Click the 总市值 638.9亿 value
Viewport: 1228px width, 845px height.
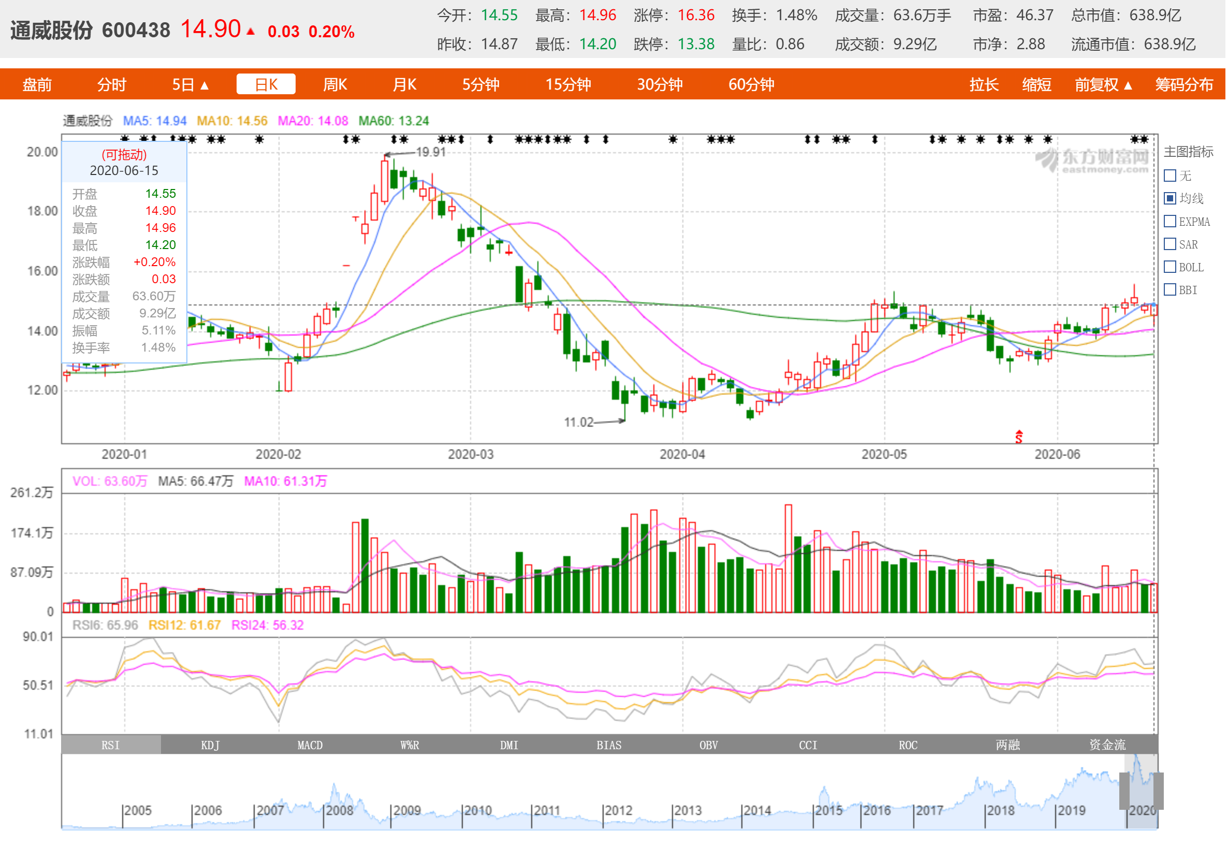tap(1155, 15)
